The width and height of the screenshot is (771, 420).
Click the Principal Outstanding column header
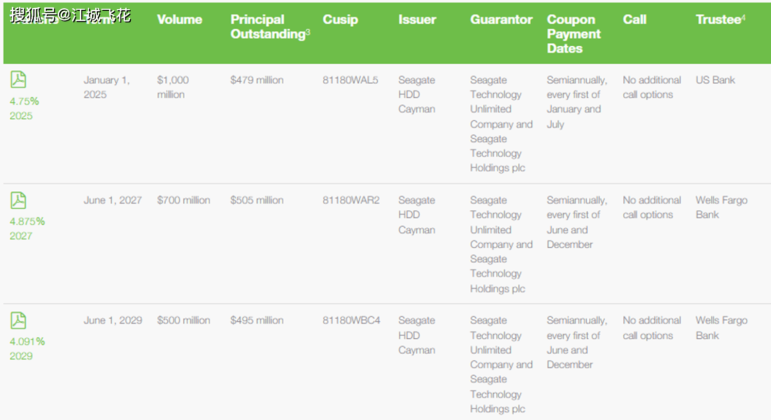pos(270,27)
